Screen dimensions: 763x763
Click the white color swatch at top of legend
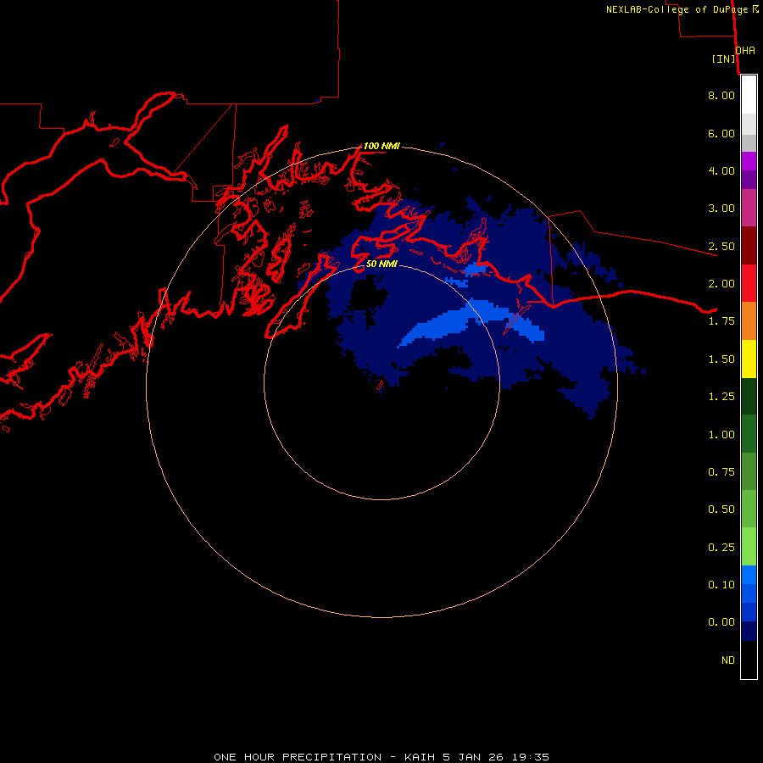coord(749,95)
